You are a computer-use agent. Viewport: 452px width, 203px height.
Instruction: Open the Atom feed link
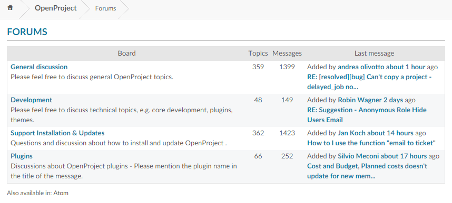pyautogui.click(x=61, y=193)
